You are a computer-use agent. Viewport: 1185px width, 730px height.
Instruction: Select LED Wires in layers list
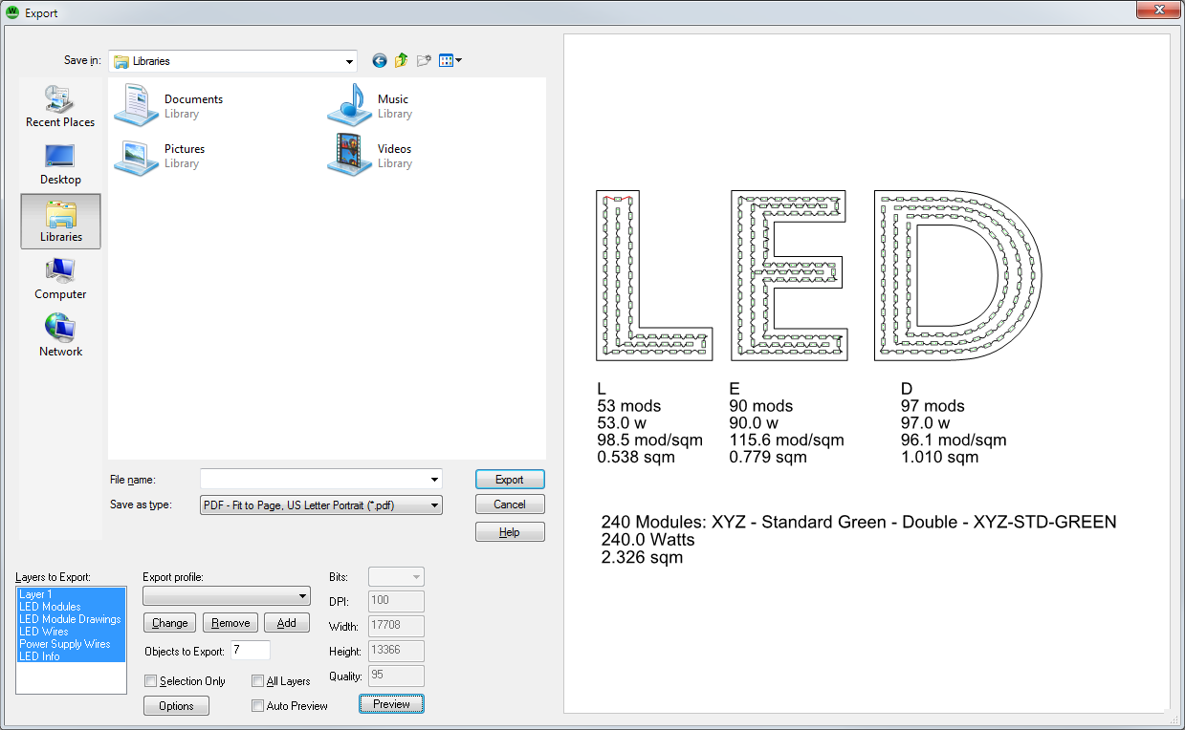coord(44,632)
